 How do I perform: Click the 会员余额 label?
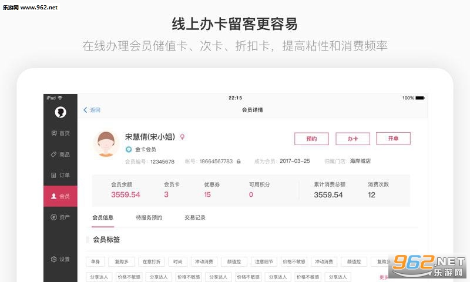tap(122, 184)
